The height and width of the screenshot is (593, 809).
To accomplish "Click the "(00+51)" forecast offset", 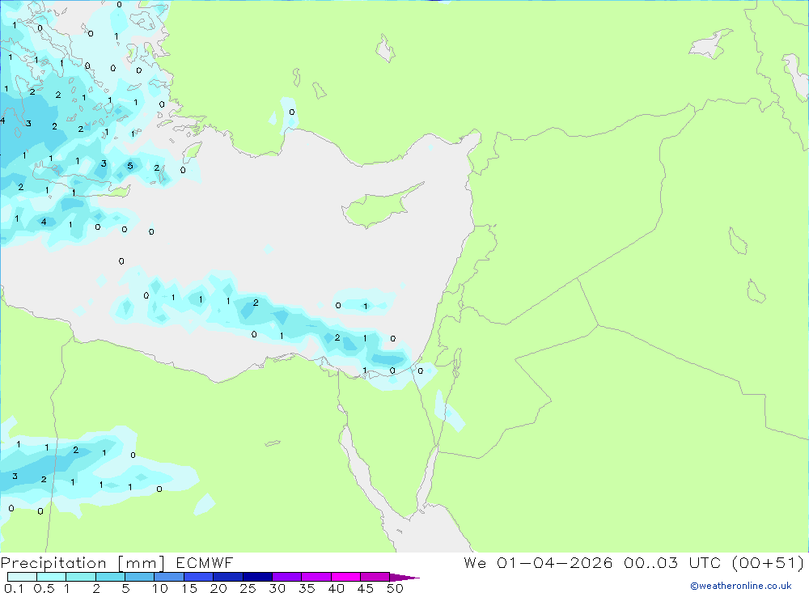I will coord(768,562).
